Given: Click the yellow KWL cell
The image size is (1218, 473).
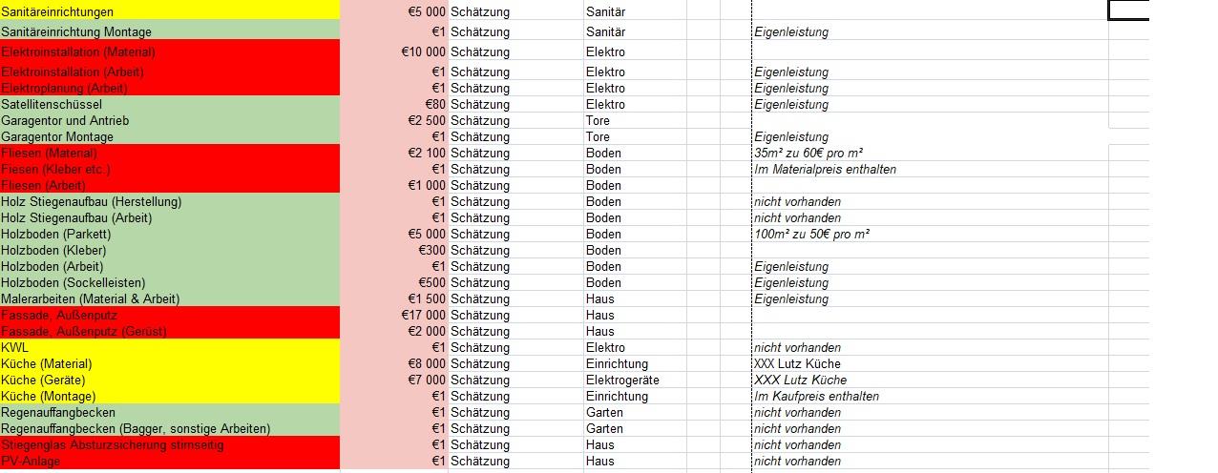Looking at the screenshot, I should [170, 347].
